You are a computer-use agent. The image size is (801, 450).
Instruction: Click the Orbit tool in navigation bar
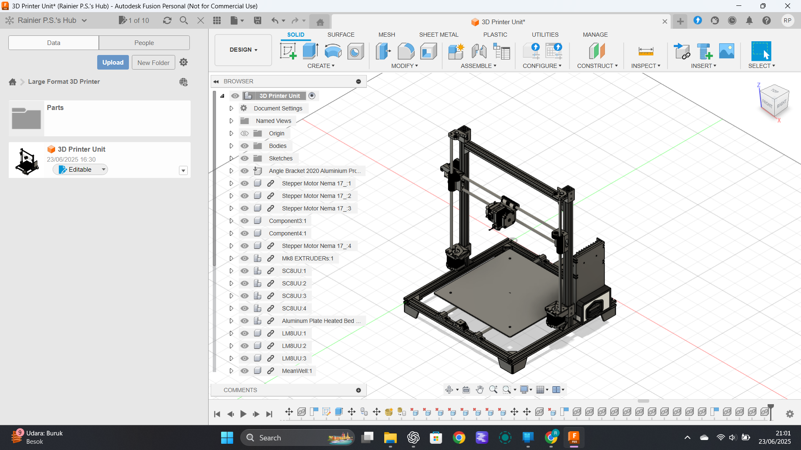[x=449, y=390]
